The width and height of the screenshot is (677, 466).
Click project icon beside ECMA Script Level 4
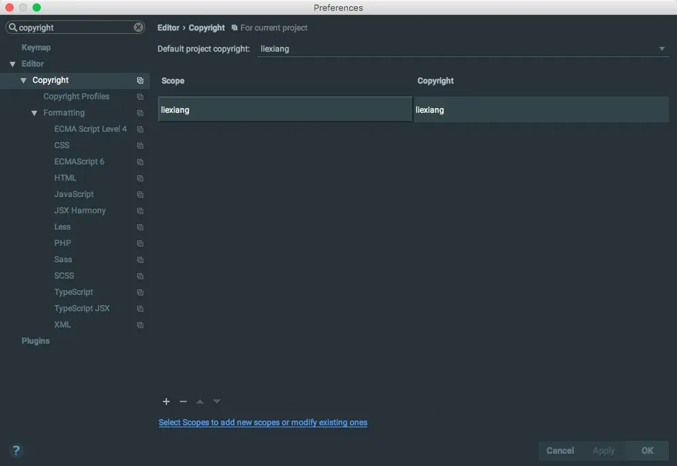(x=140, y=129)
